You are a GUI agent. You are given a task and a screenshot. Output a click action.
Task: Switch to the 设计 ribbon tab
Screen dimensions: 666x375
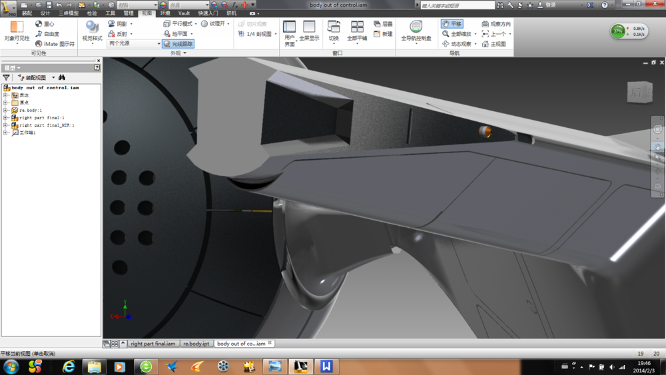point(45,13)
